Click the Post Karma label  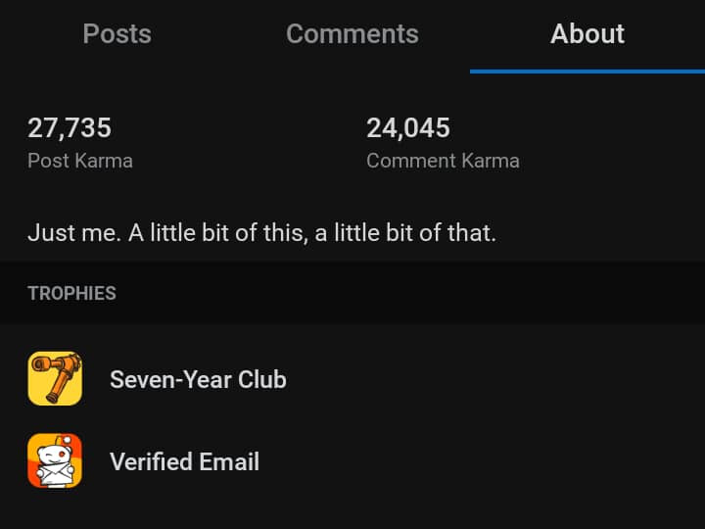click(x=80, y=161)
